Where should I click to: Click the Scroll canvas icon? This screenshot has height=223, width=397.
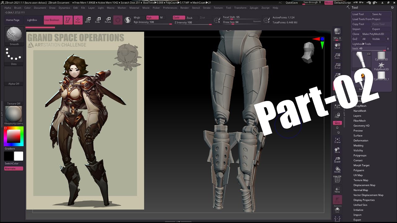pyautogui.click(x=337, y=46)
